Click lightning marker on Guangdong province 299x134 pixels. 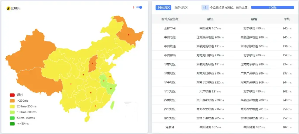[95, 106]
